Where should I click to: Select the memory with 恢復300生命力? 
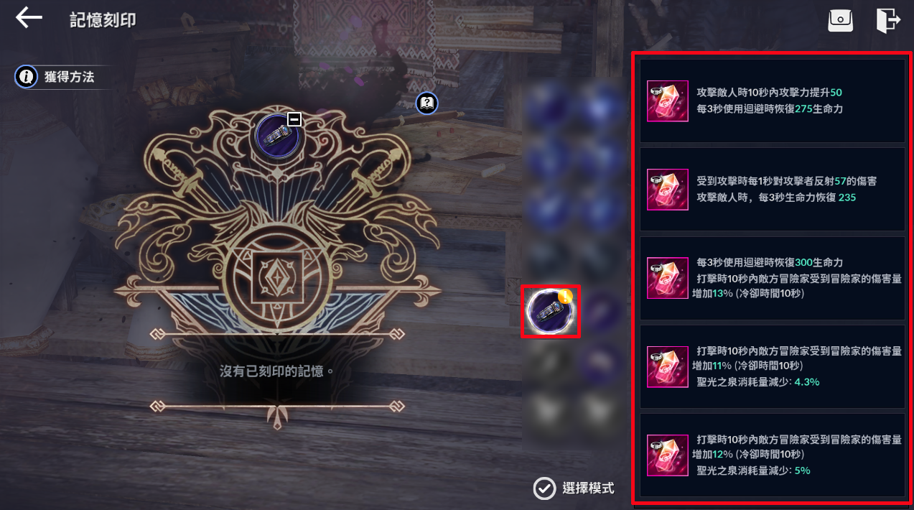point(772,278)
